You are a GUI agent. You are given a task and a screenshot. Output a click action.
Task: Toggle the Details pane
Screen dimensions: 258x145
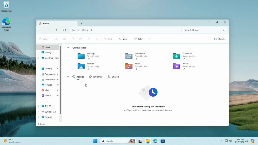219,39
